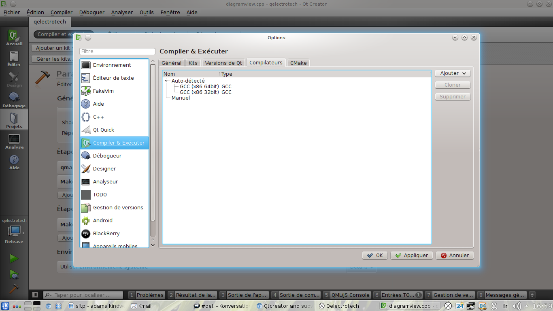The height and width of the screenshot is (311, 553).
Task: Sort compilers by the Nom column header
Action: click(191, 74)
